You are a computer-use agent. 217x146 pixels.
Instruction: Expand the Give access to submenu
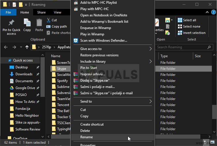(151, 49)
